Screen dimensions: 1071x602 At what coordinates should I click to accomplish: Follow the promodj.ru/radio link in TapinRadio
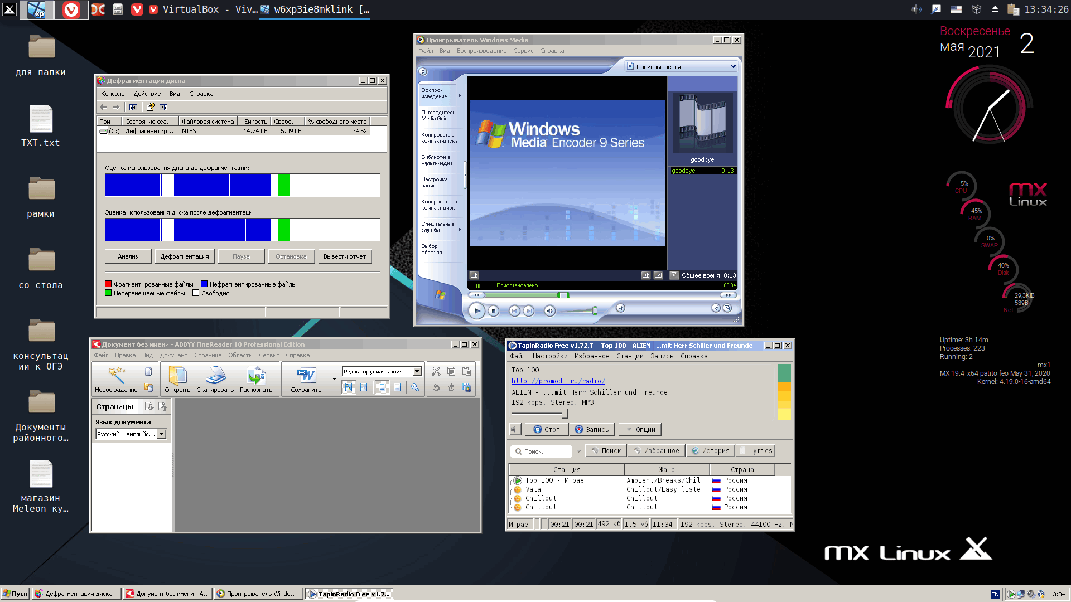pos(558,381)
